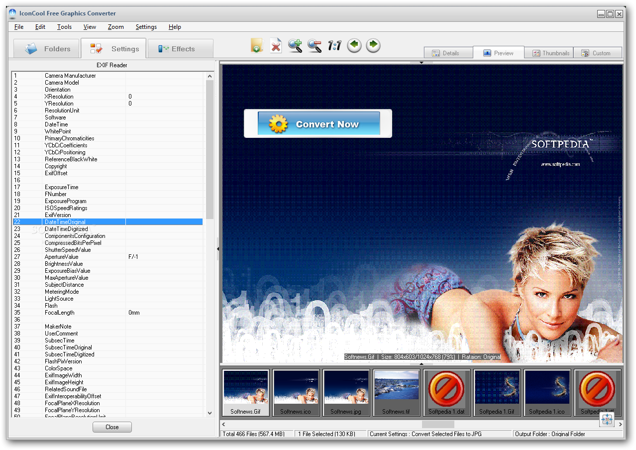Viewport: 636px width, 450px height.
Task: Open the Folders tab
Action: point(46,49)
